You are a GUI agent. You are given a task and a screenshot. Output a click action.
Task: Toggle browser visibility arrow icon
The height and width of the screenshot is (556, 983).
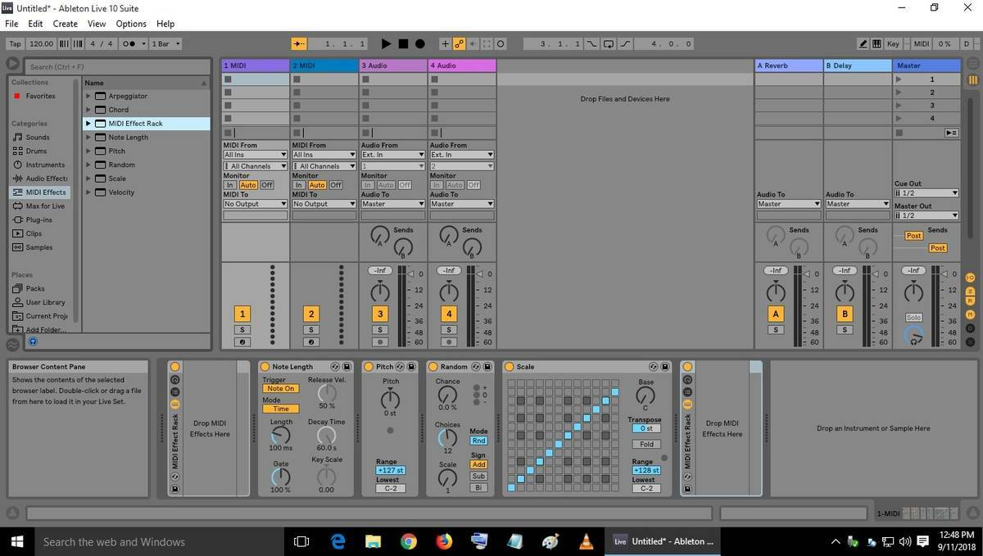[x=12, y=64]
